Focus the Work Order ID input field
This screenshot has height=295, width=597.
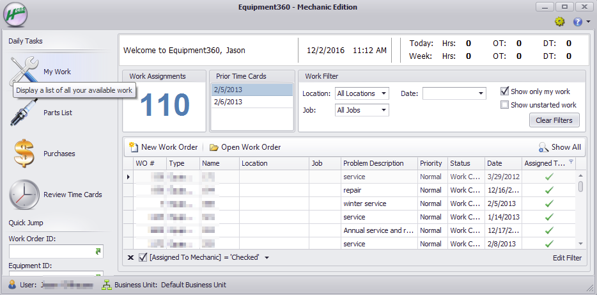(56, 251)
